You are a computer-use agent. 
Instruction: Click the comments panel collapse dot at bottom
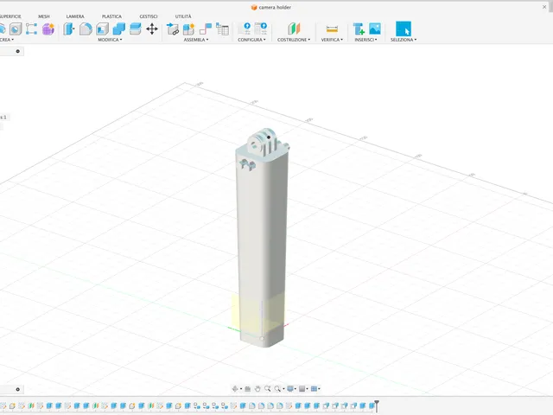click(x=17, y=390)
